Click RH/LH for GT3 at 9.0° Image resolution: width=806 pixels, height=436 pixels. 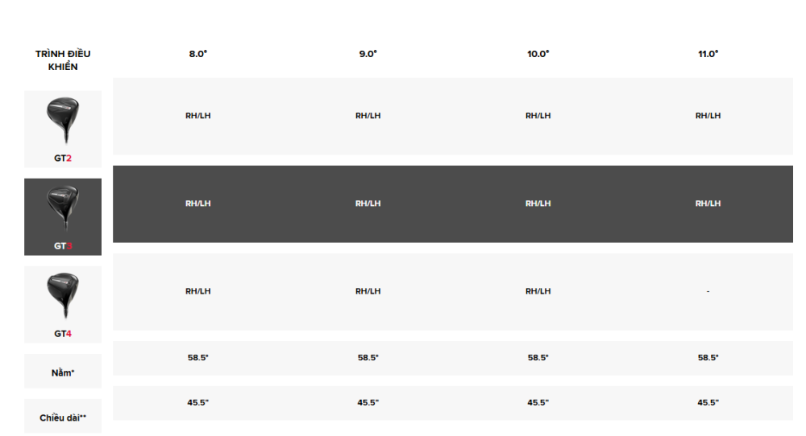(368, 204)
